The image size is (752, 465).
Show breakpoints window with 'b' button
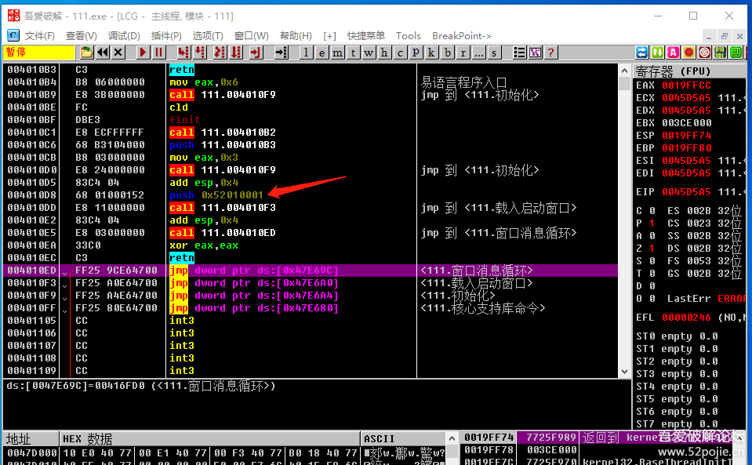[448, 53]
